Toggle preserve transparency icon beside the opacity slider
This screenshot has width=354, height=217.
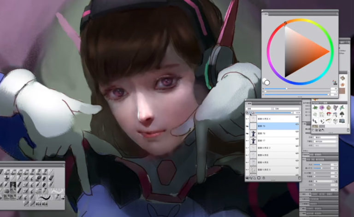(x=247, y=113)
